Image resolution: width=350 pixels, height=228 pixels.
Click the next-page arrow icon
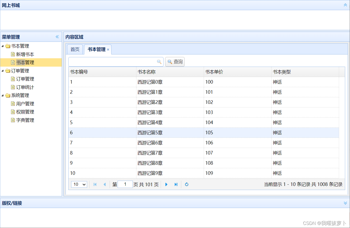166,184
